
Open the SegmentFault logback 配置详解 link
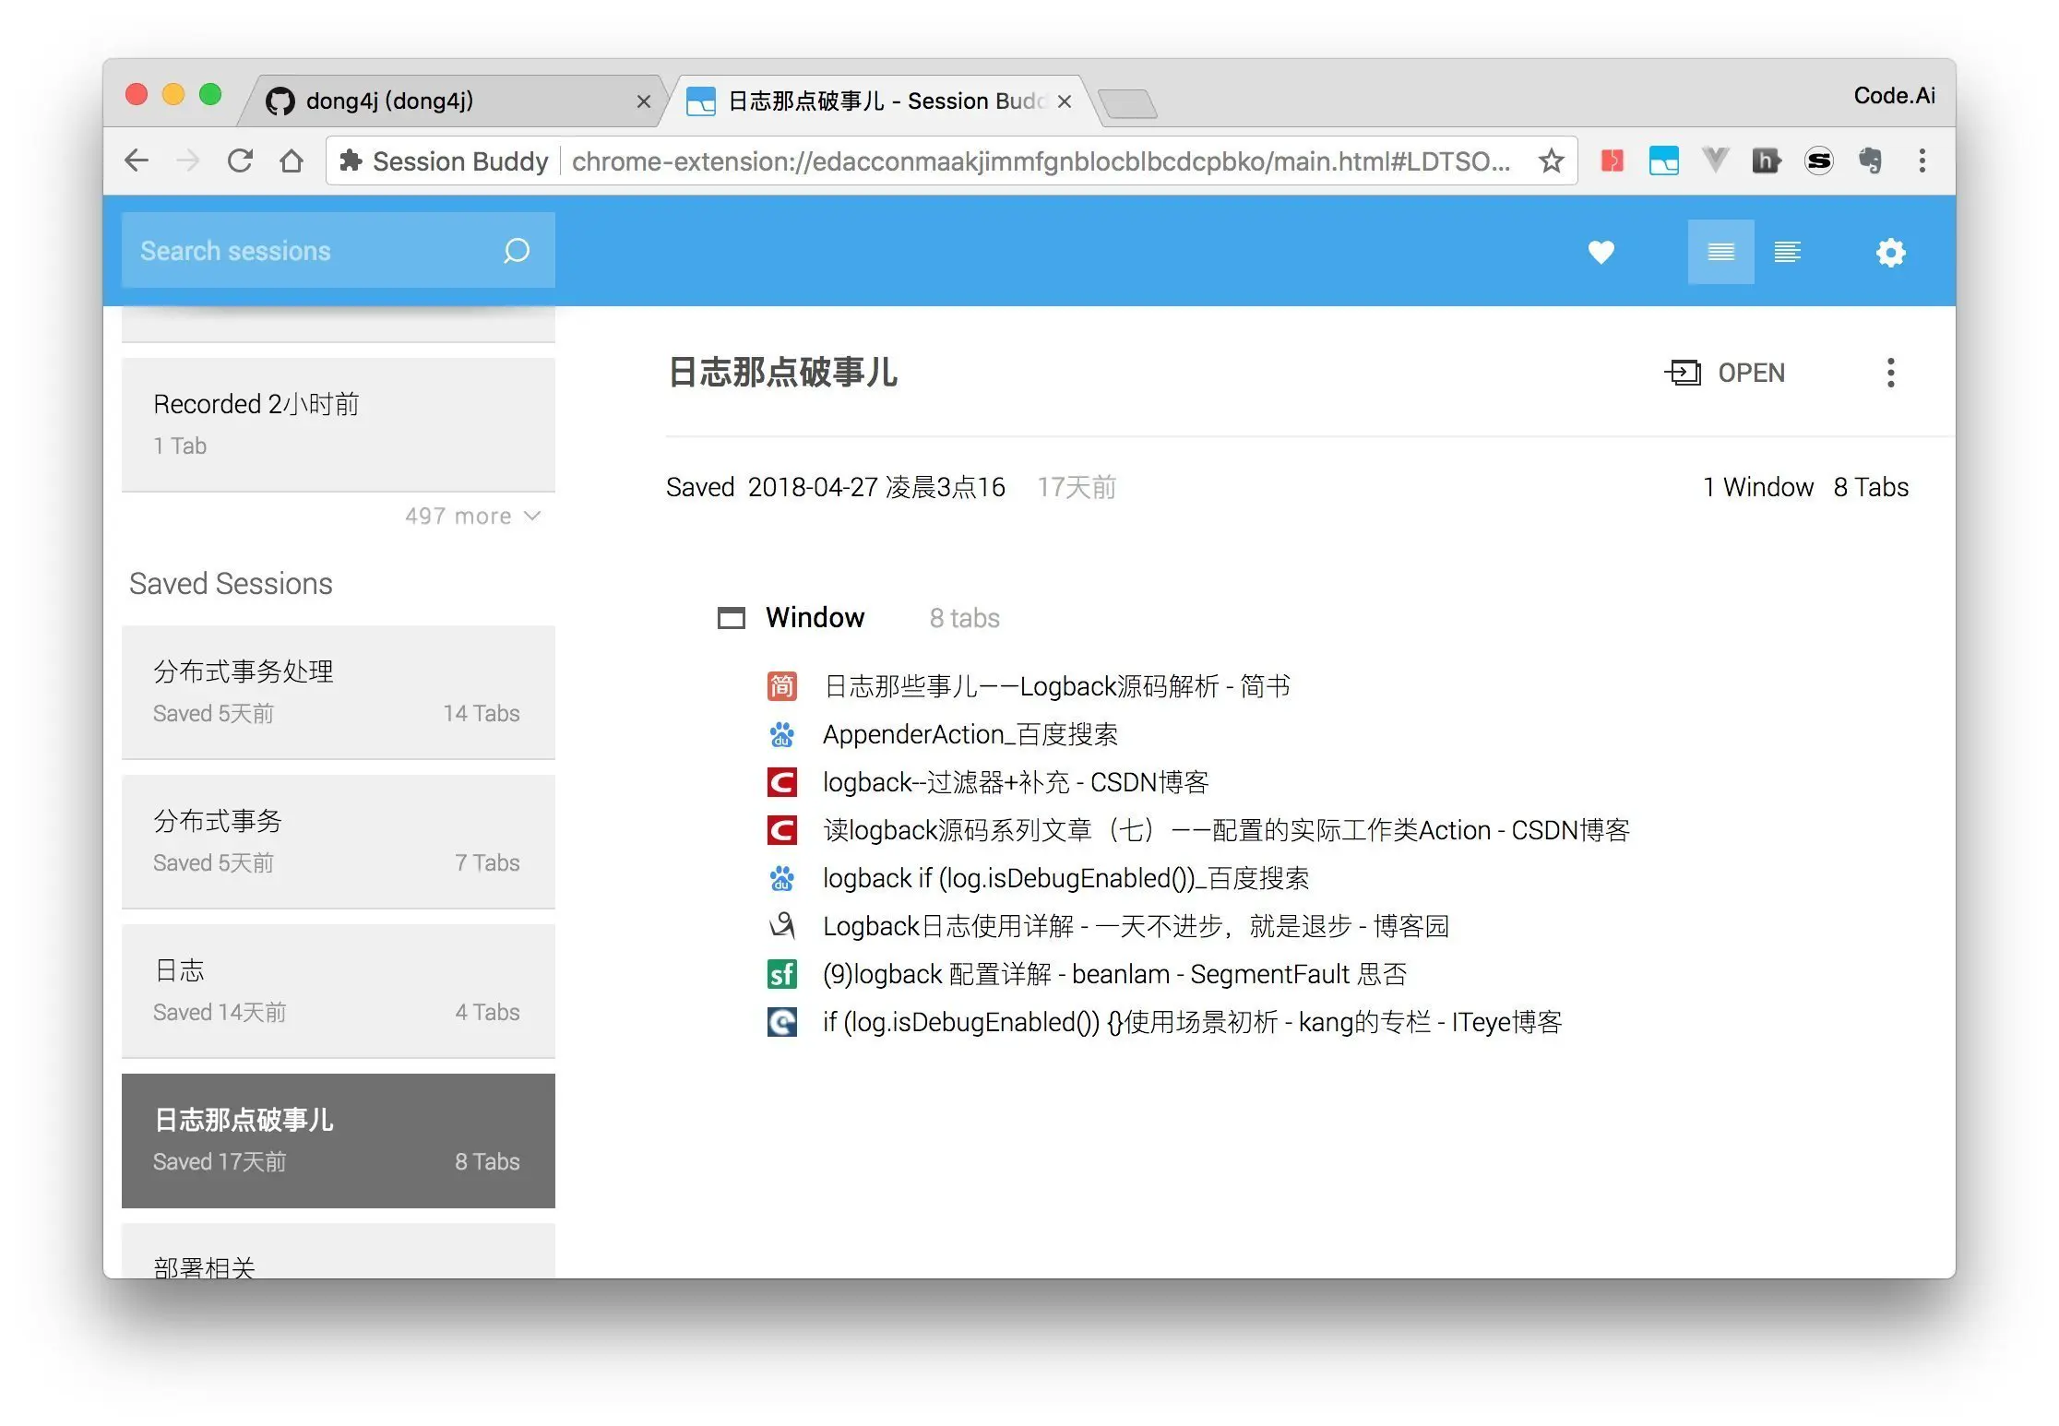(x=1114, y=975)
